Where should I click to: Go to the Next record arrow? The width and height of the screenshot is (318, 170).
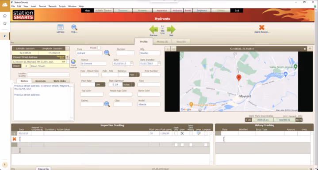click(171, 30)
